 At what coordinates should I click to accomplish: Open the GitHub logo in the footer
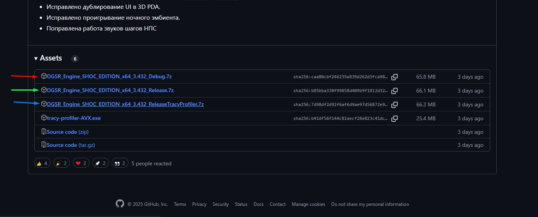[120, 204]
